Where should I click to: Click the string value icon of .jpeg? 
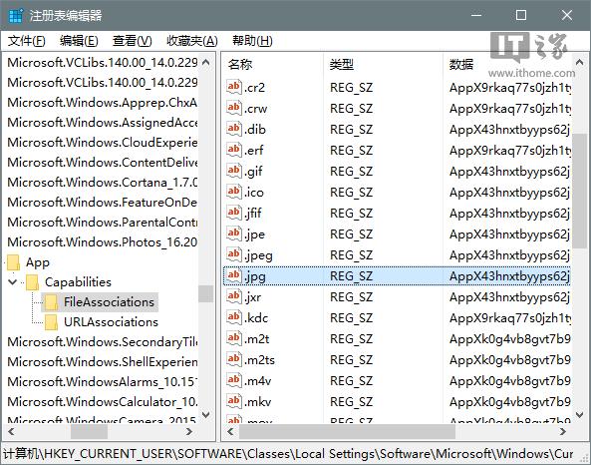pyautogui.click(x=233, y=254)
